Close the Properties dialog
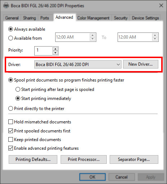 coord(161,5)
